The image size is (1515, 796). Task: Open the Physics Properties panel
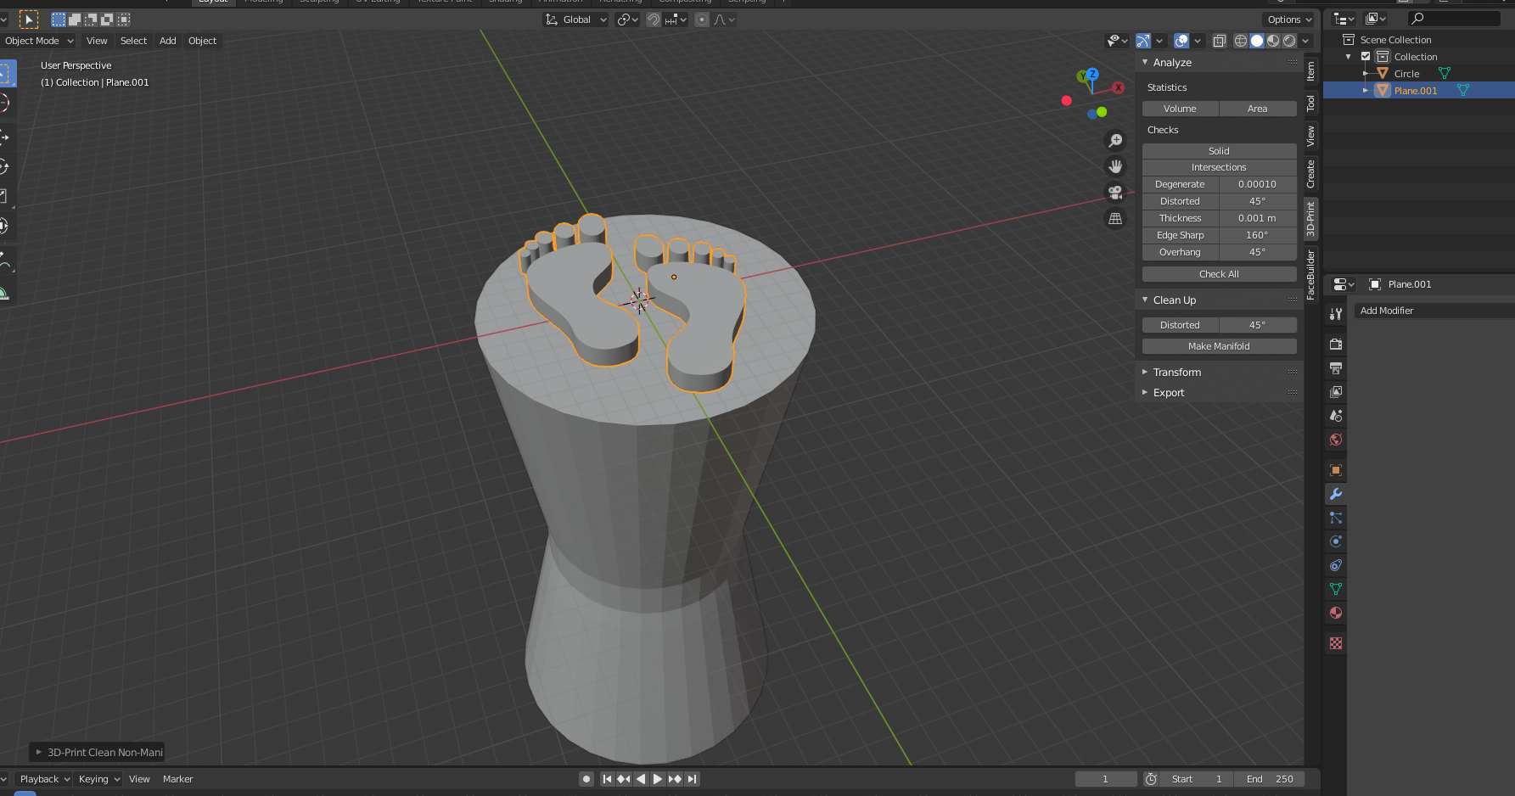[x=1335, y=541]
